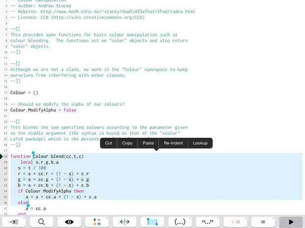305x228 pixels.
Task: Tap the Licence CC0 comment line
Action: click(x=77, y=18)
